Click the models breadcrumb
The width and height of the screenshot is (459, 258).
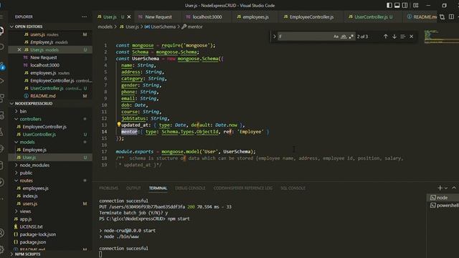tap(105, 27)
